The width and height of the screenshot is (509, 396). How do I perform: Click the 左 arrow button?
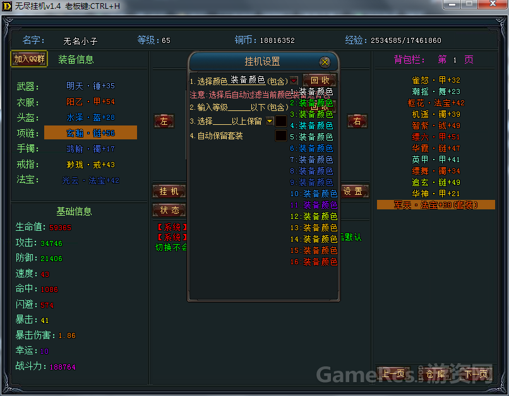point(164,121)
